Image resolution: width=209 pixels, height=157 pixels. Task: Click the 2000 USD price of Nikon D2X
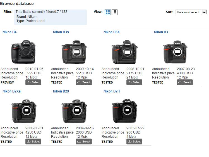pos(84,132)
